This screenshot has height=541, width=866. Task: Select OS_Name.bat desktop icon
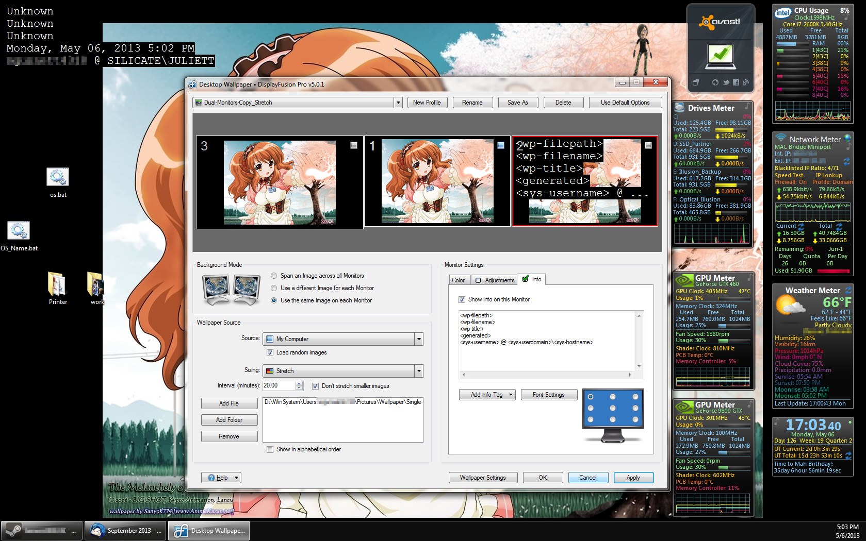coord(19,236)
